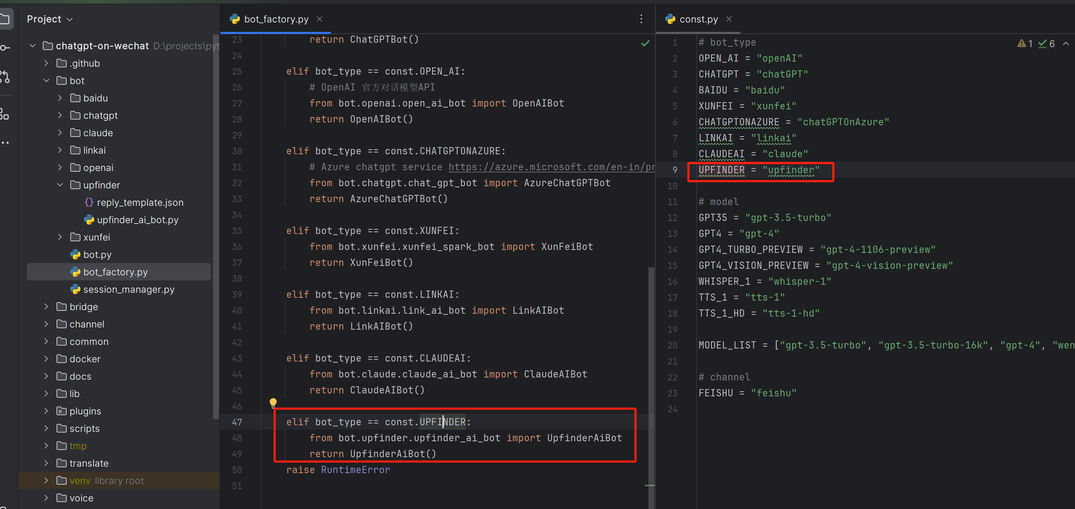Expand the openai folder
The width and height of the screenshot is (1075, 509).
point(60,167)
